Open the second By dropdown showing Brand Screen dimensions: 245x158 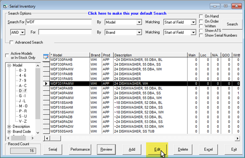pos(139,33)
